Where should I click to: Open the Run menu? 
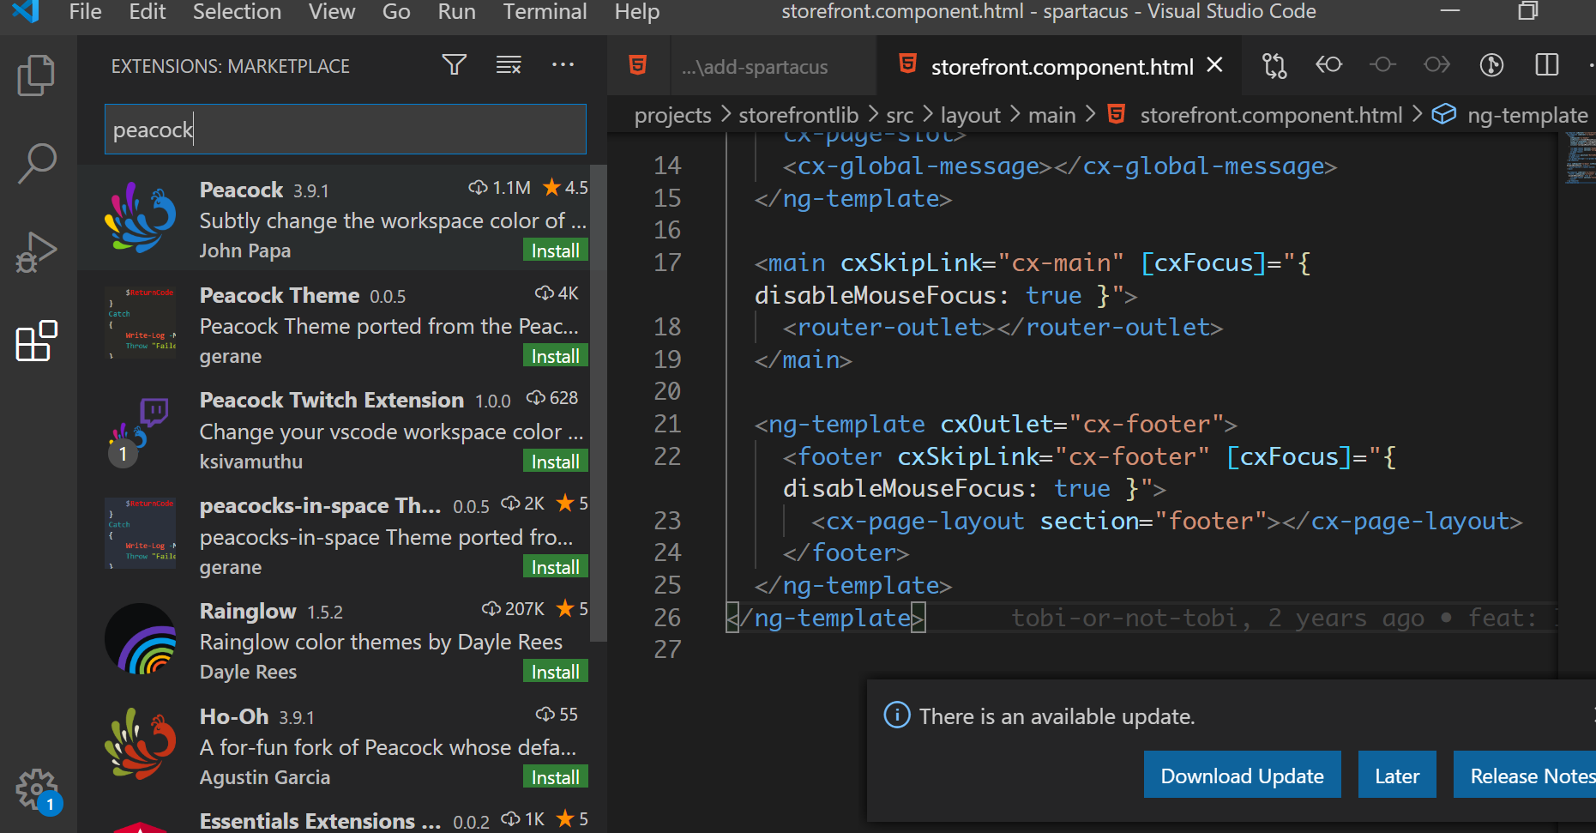pos(456,12)
